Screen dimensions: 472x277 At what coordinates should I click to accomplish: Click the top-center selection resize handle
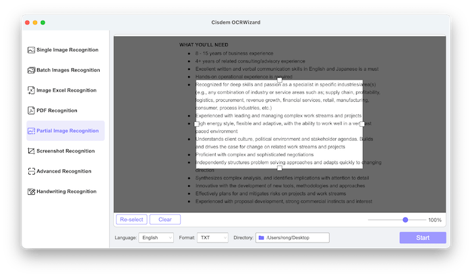[279, 80]
